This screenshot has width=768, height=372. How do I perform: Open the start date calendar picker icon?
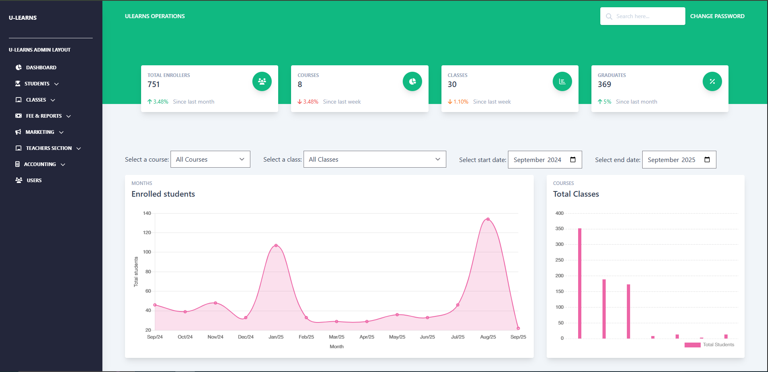click(x=573, y=160)
